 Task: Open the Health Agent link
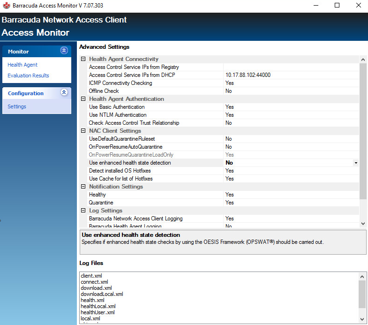(x=23, y=65)
